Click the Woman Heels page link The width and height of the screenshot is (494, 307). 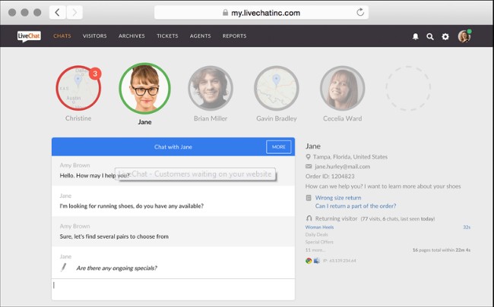coord(319,227)
